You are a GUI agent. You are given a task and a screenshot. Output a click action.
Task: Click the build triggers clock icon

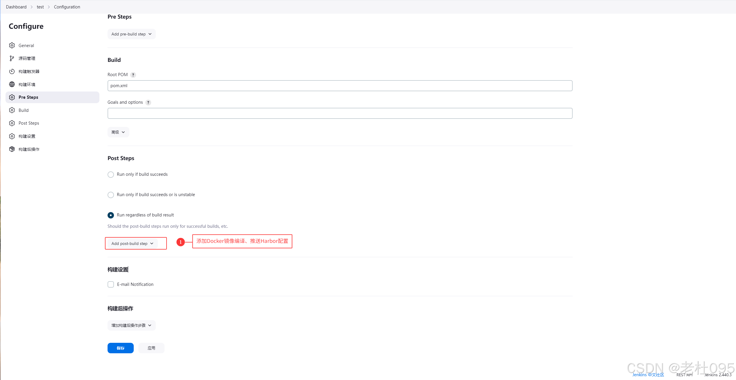[12, 71]
